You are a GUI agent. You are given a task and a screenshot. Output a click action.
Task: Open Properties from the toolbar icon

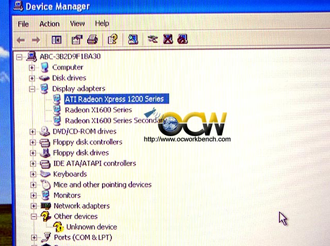(x=77, y=39)
